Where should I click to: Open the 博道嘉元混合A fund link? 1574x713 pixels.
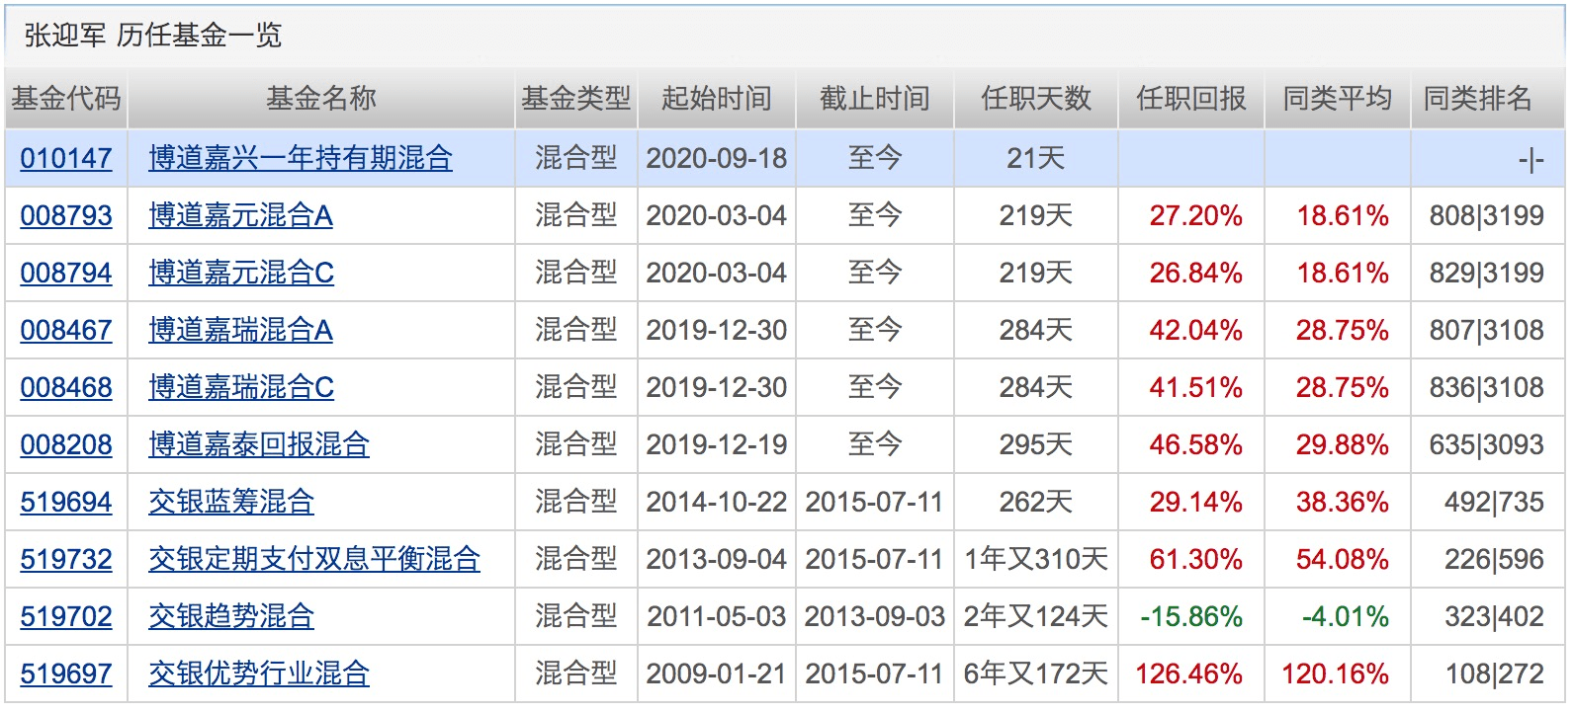[240, 215]
